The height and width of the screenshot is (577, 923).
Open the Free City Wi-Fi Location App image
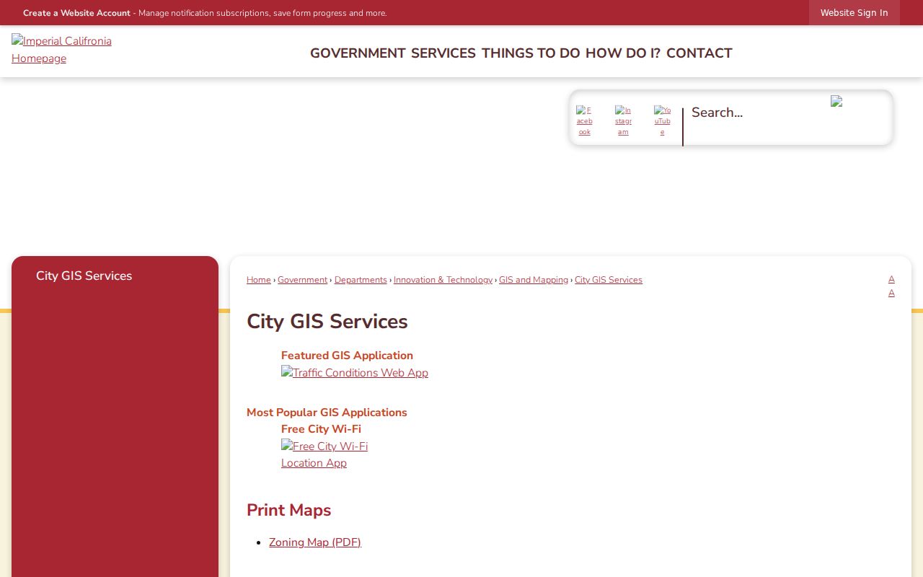324,454
